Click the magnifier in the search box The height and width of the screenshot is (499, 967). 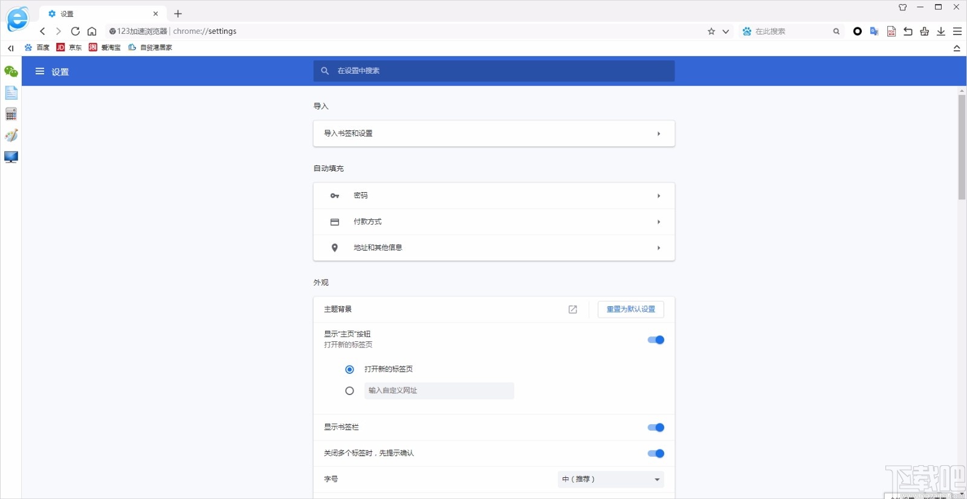point(836,31)
